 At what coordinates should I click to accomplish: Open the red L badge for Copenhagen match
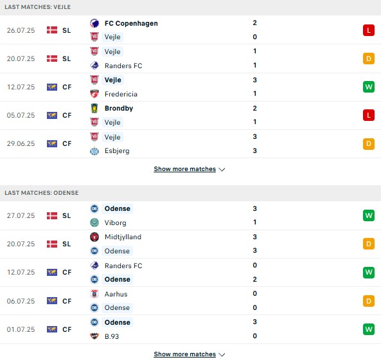[x=369, y=30]
